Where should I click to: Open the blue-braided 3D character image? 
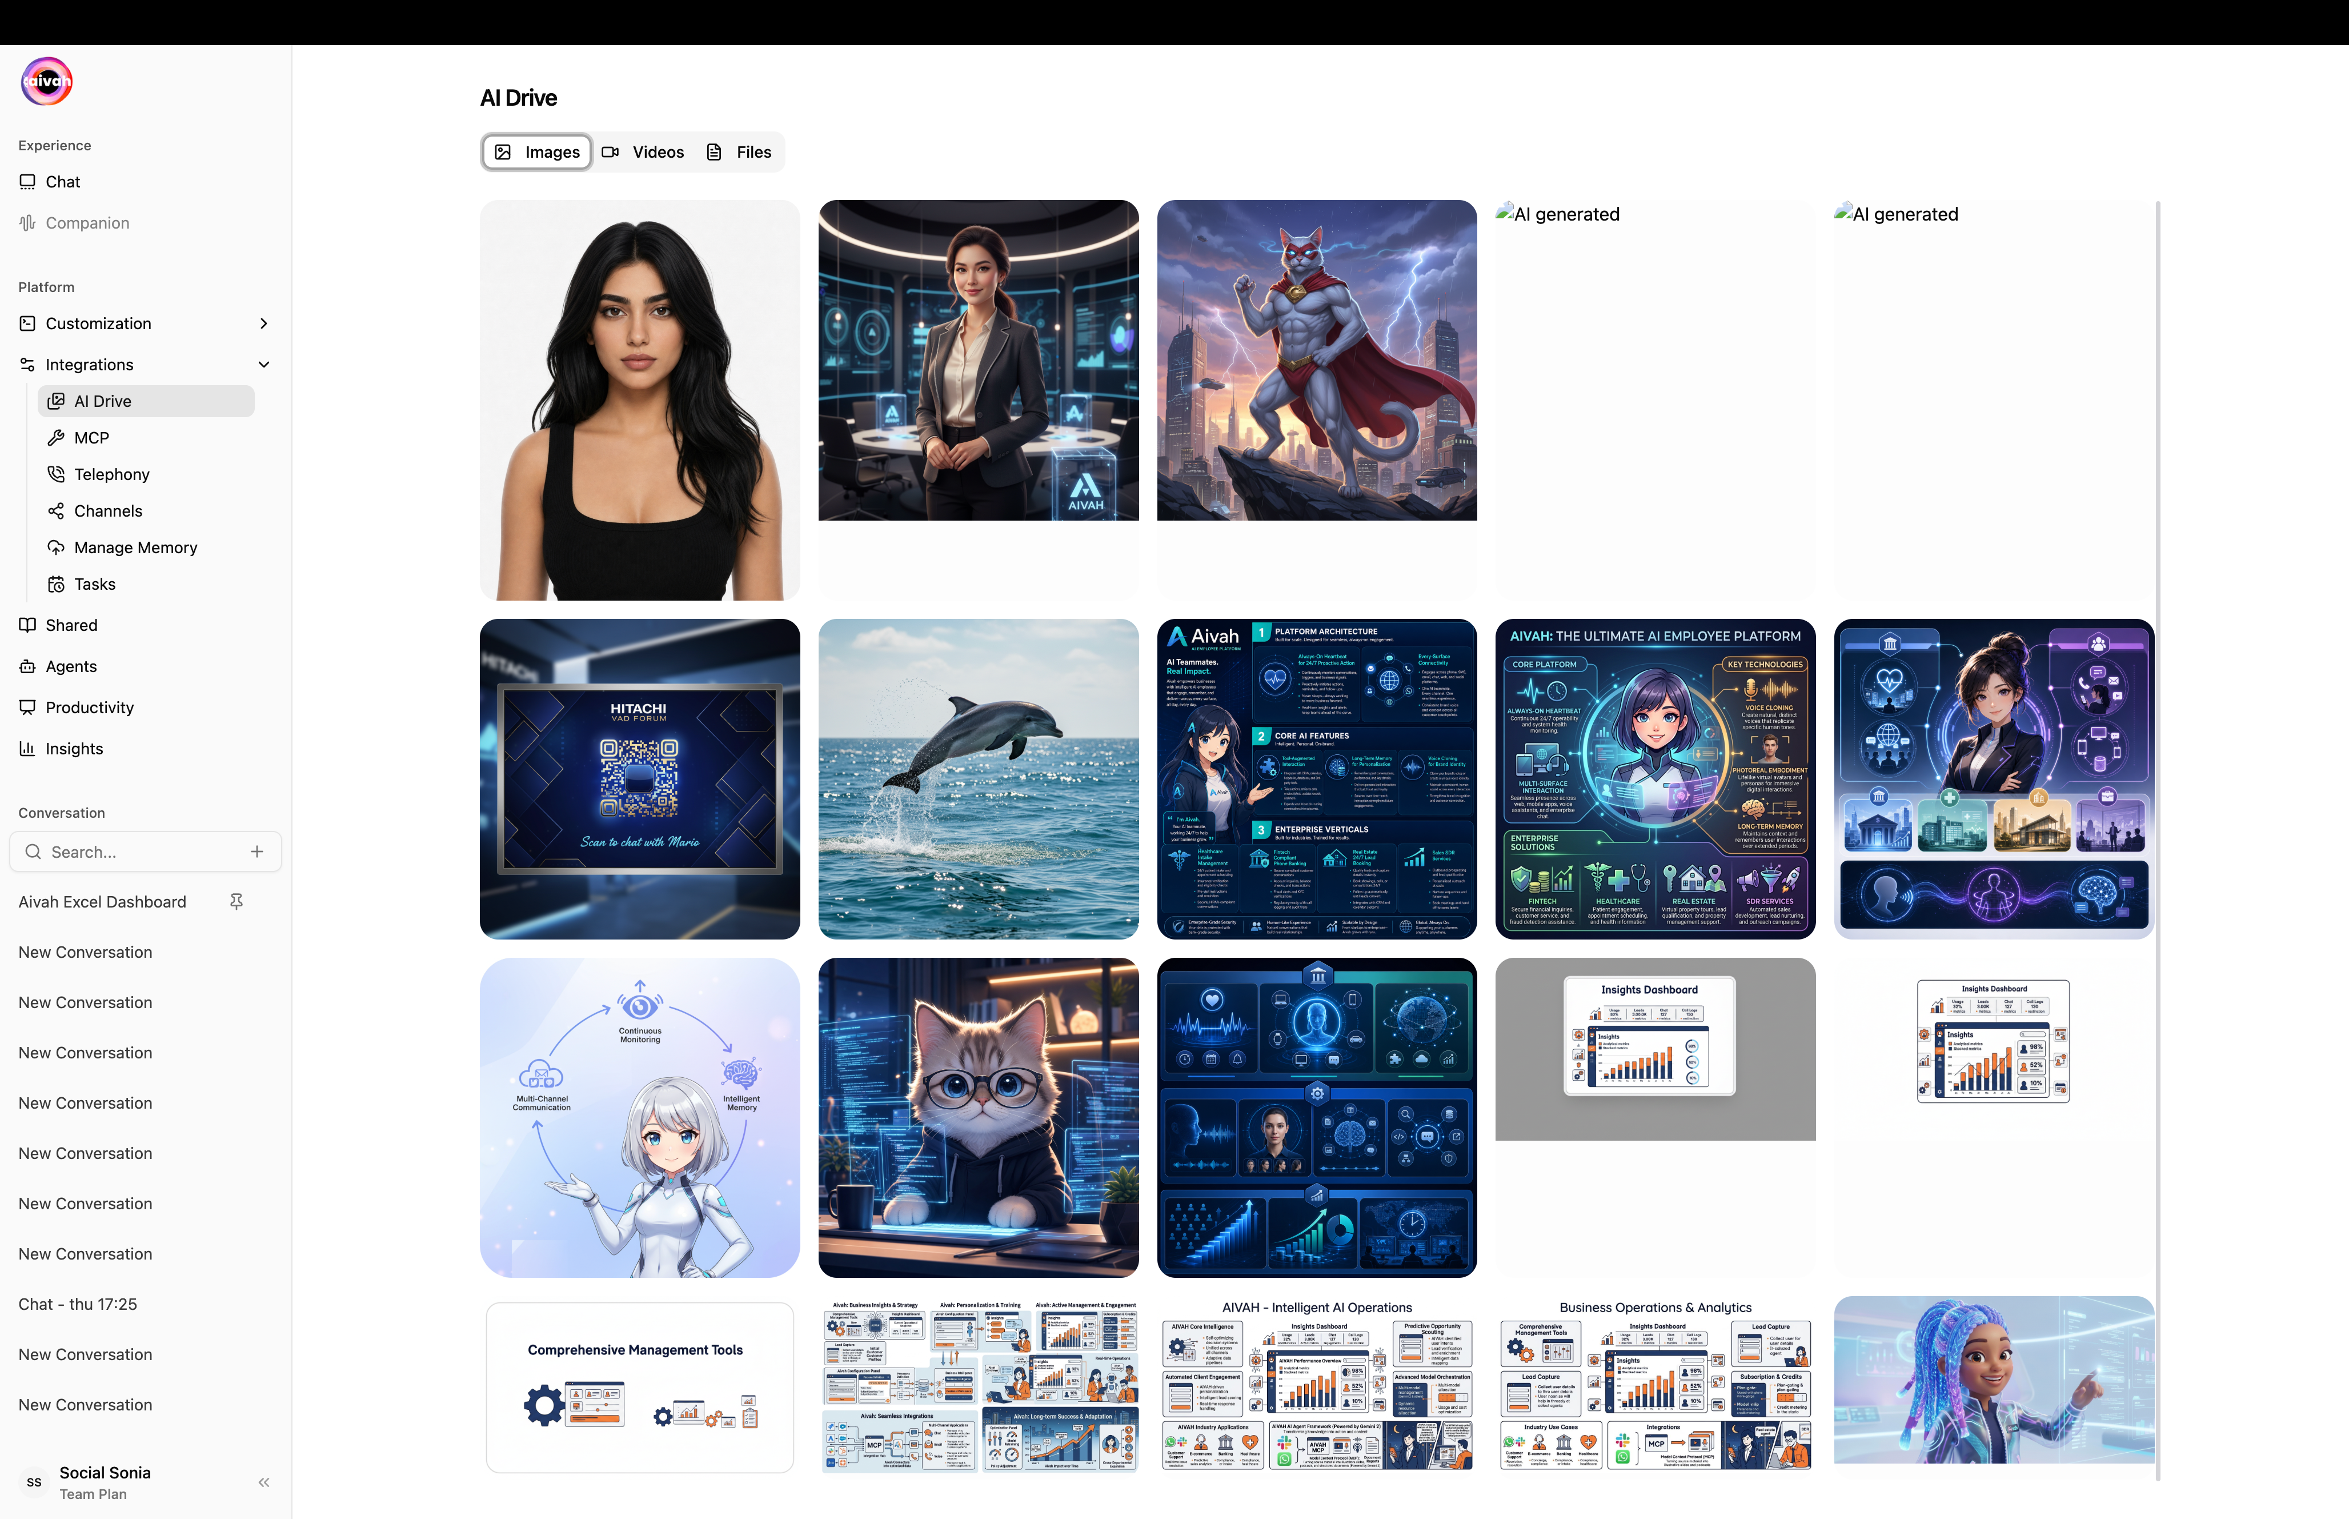[1993, 1380]
